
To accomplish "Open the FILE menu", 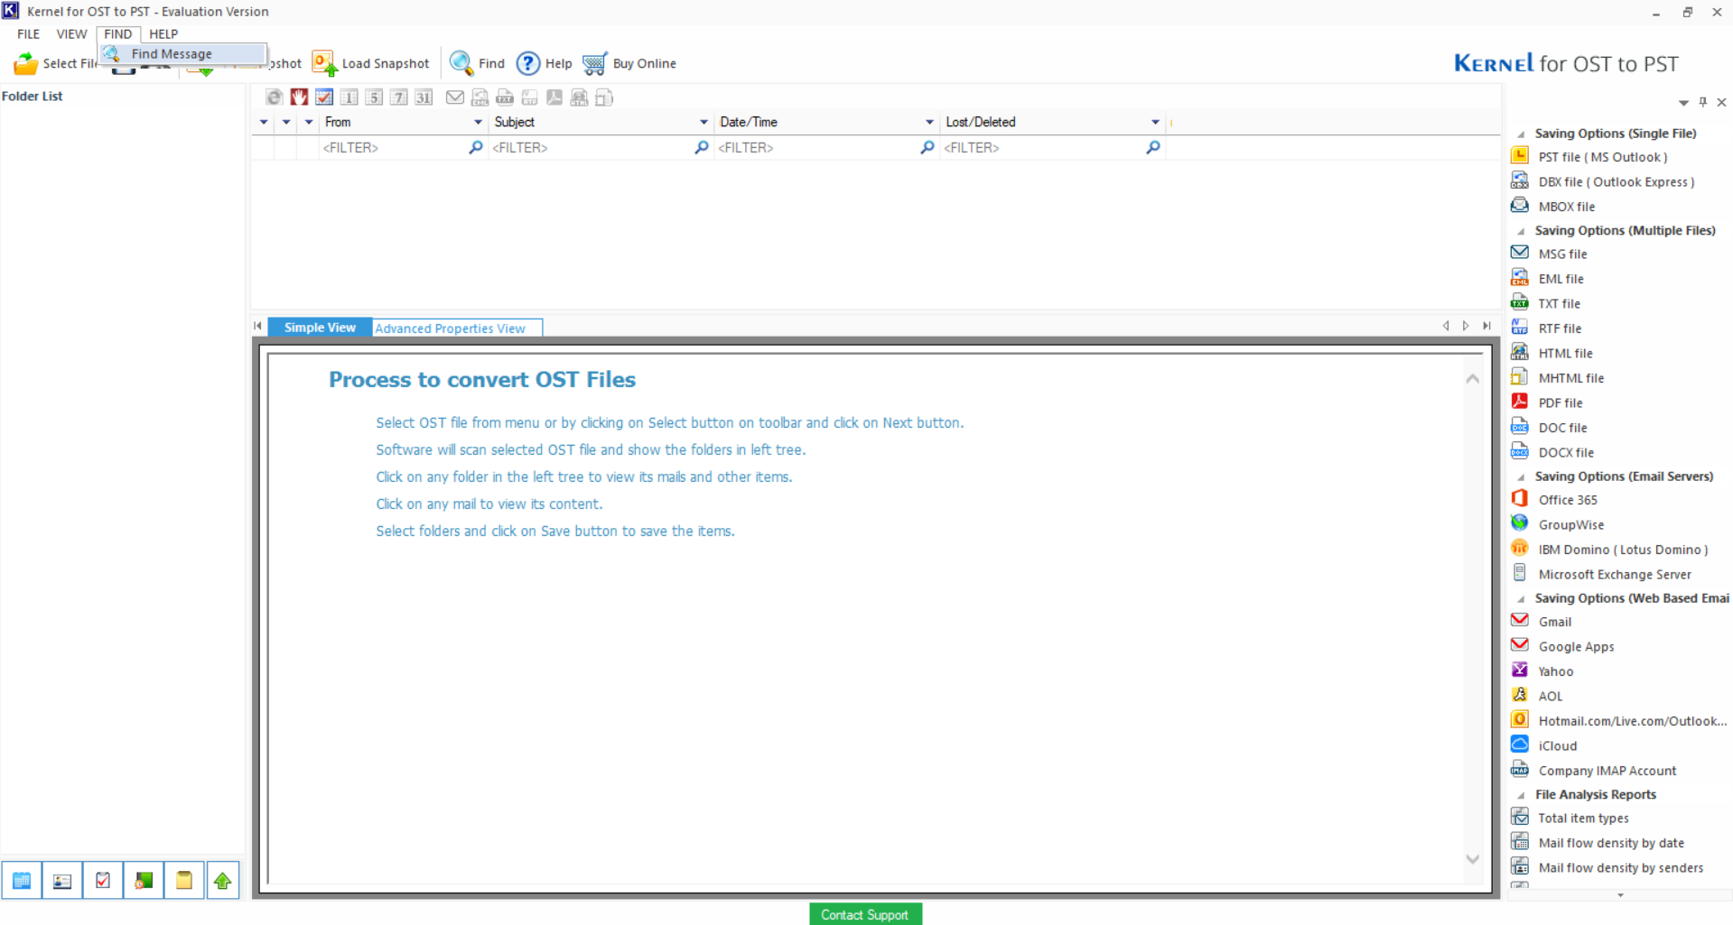I will click(x=29, y=34).
